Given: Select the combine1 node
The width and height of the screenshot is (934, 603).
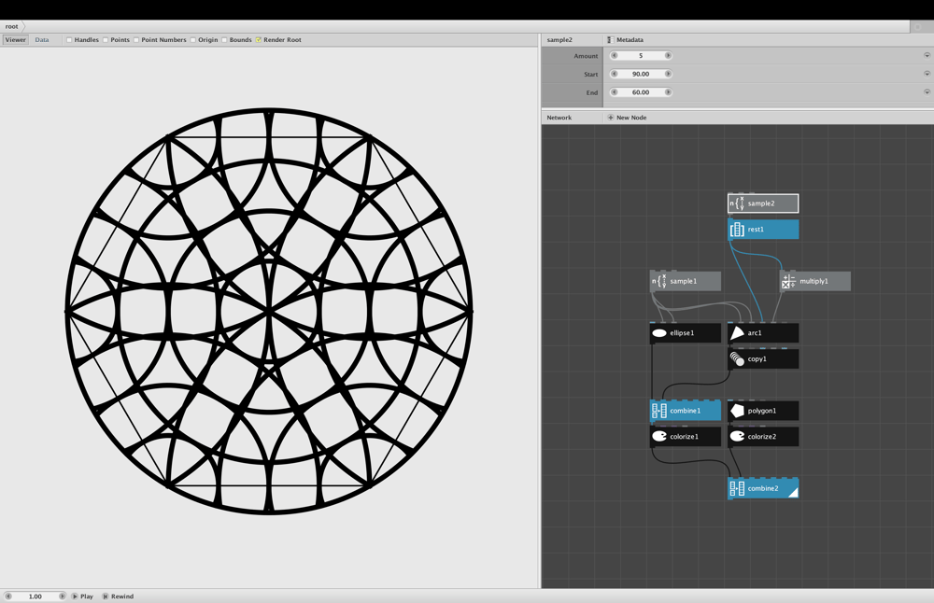Looking at the screenshot, I should [685, 411].
